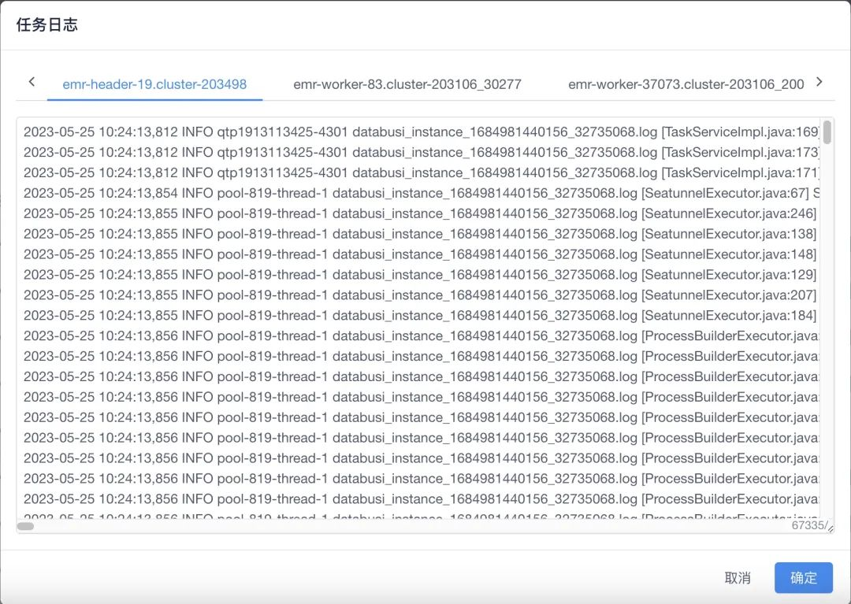Click log line with SeatunnelExecutor.java:129

tap(421, 275)
